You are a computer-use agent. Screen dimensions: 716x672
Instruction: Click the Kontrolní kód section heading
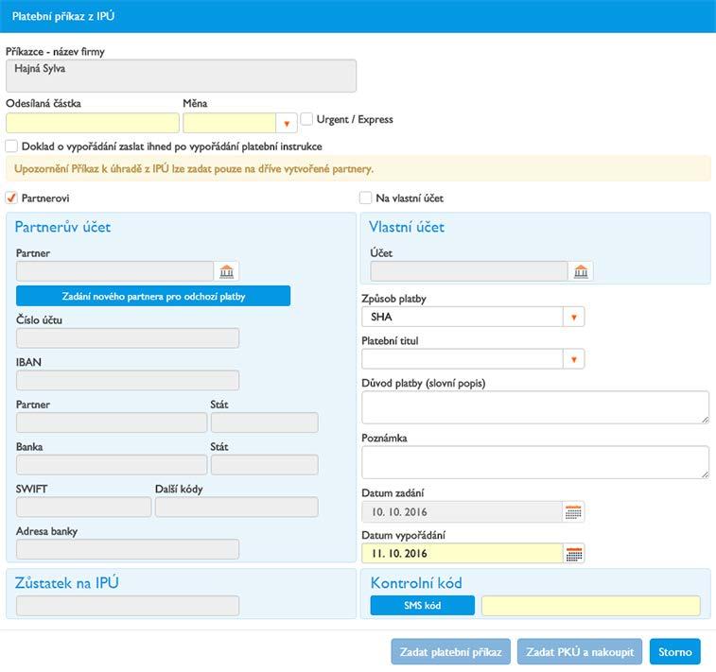(416, 582)
